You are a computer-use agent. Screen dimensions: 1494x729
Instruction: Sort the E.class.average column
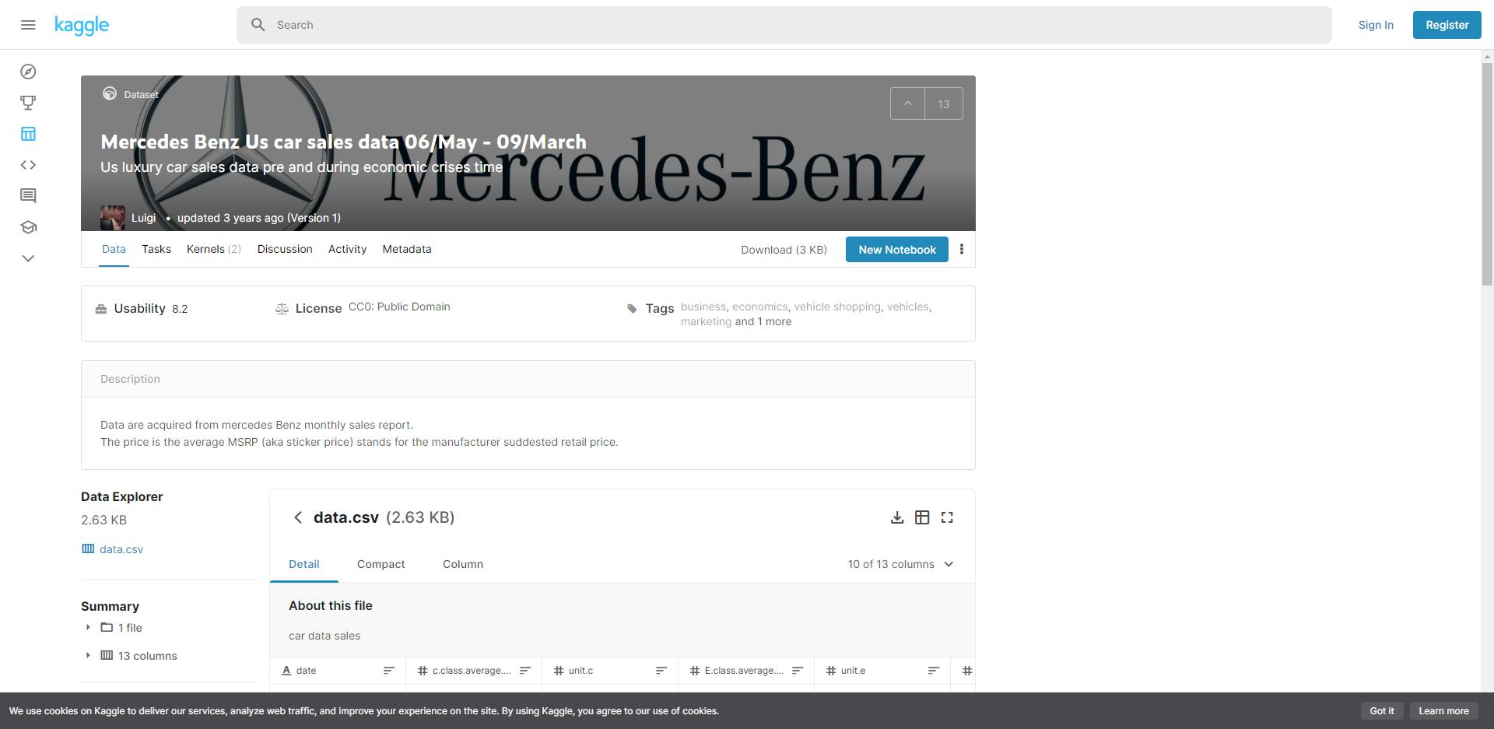click(798, 671)
